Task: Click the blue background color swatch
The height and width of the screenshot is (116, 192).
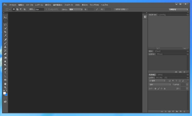Action: 6,95
